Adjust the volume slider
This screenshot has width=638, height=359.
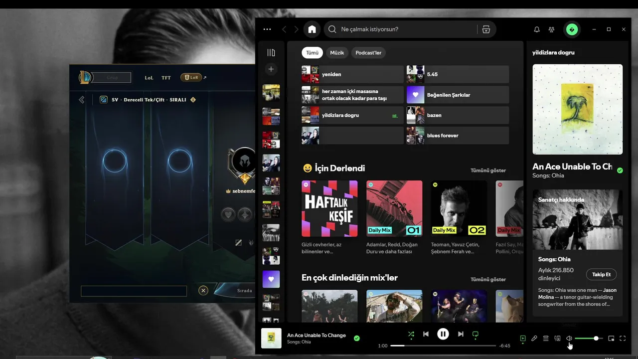click(588, 339)
